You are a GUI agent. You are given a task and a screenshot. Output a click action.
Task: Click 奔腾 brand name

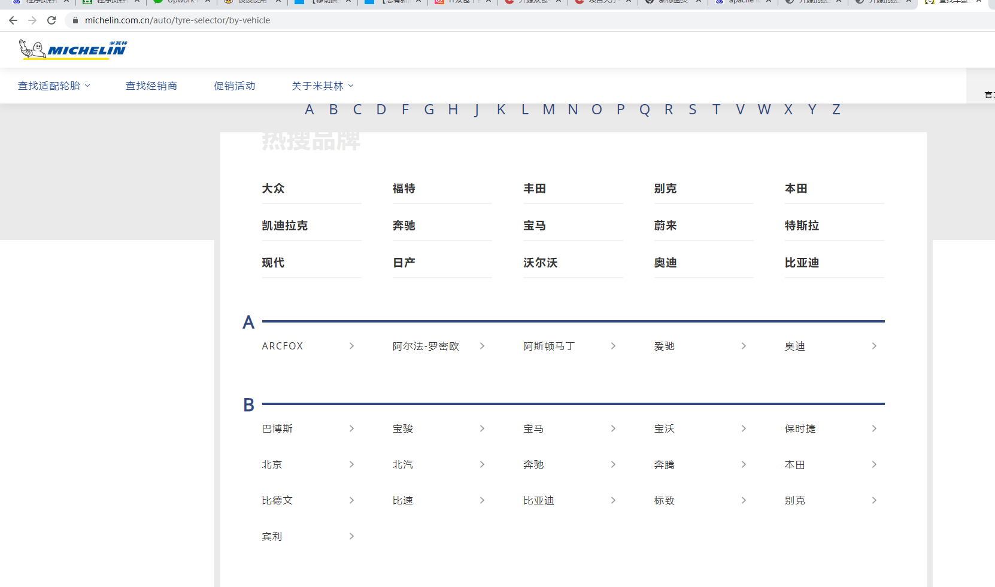coord(664,464)
